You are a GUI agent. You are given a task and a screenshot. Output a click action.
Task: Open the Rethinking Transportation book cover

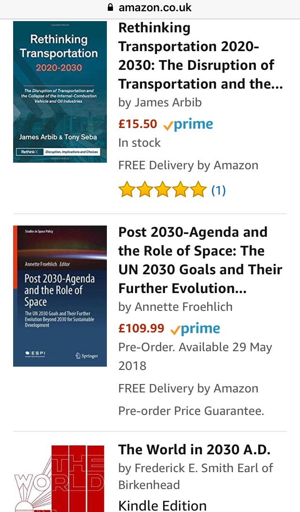click(x=60, y=92)
